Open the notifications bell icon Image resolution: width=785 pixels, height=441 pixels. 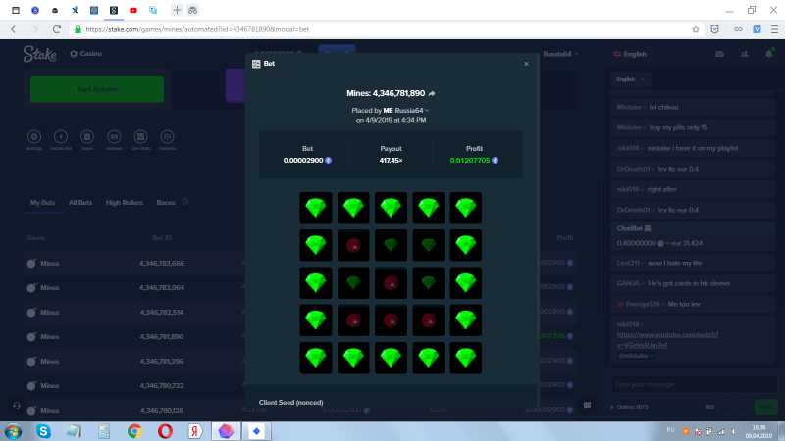769,54
